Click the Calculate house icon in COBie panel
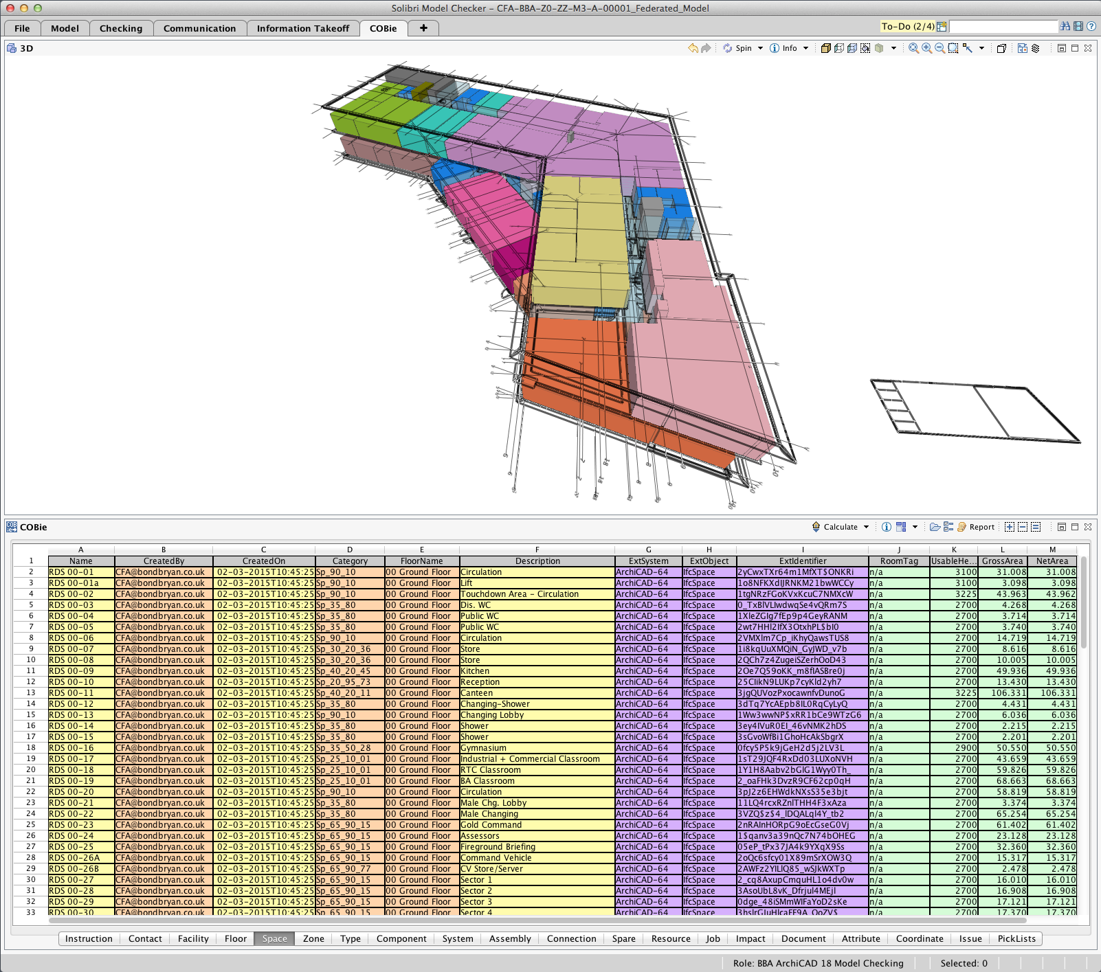This screenshot has width=1101, height=972. [816, 527]
